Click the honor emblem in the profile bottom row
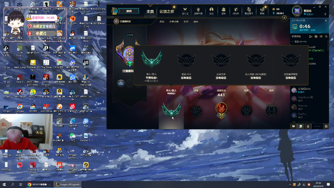The height and width of the screenshot is (188, 334). tap(196, 111)
